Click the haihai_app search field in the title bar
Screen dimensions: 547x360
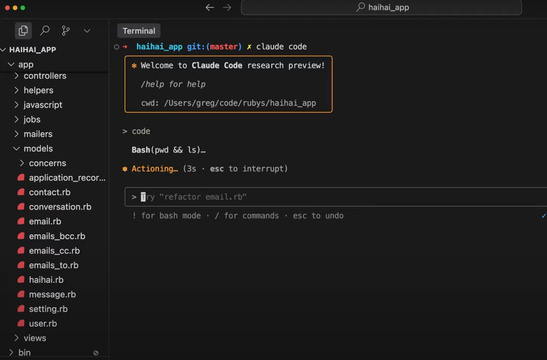pyautogui.click(x=381, y=7)
